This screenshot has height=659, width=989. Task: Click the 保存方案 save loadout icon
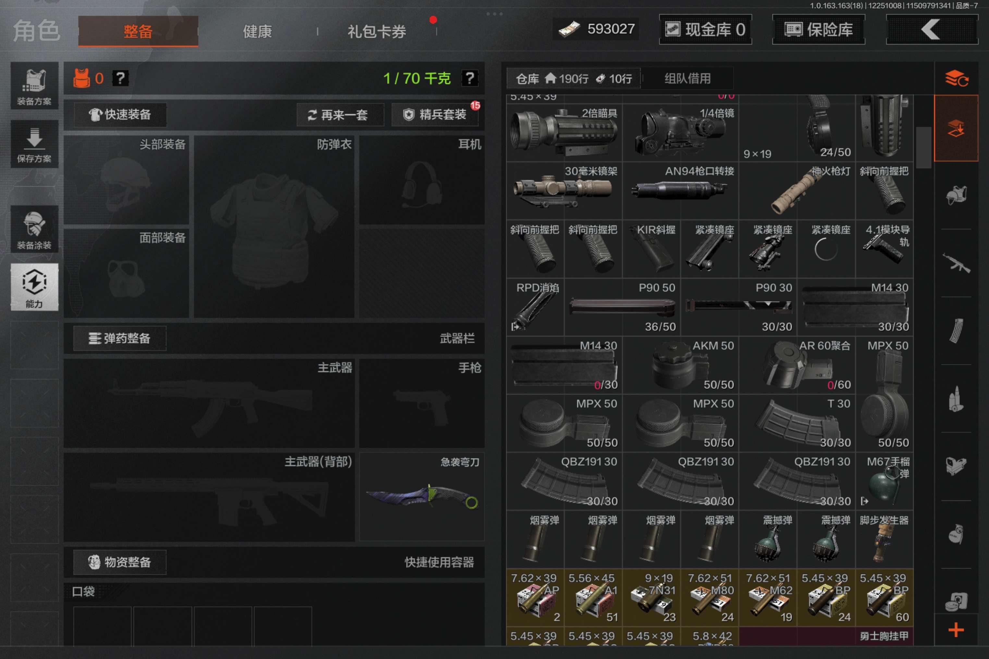[x=34, y=144]
